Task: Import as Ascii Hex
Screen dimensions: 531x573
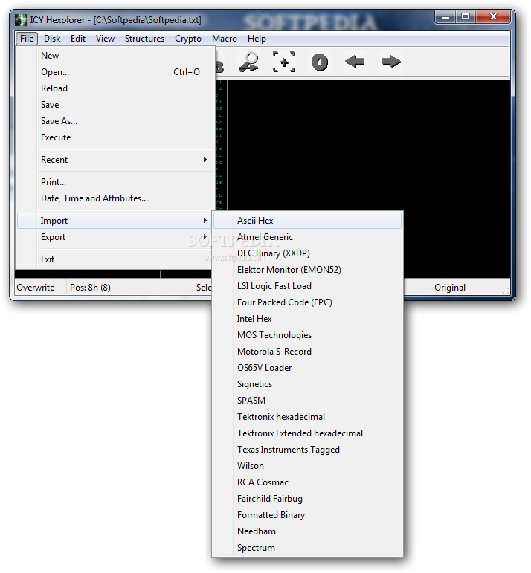Action: (308, 221)
